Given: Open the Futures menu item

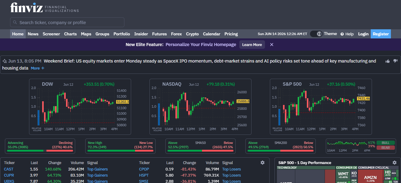Looking at the screenshot, I should [x=160, y=34].
